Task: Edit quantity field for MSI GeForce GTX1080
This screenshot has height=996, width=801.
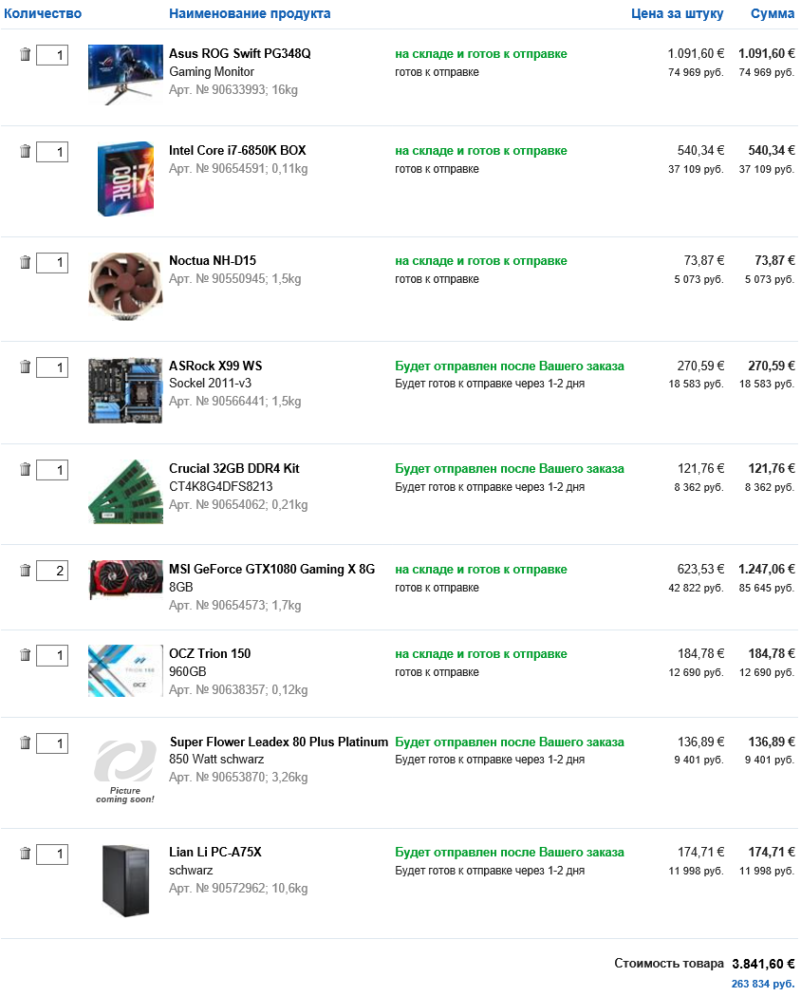Action: (52, 571)
